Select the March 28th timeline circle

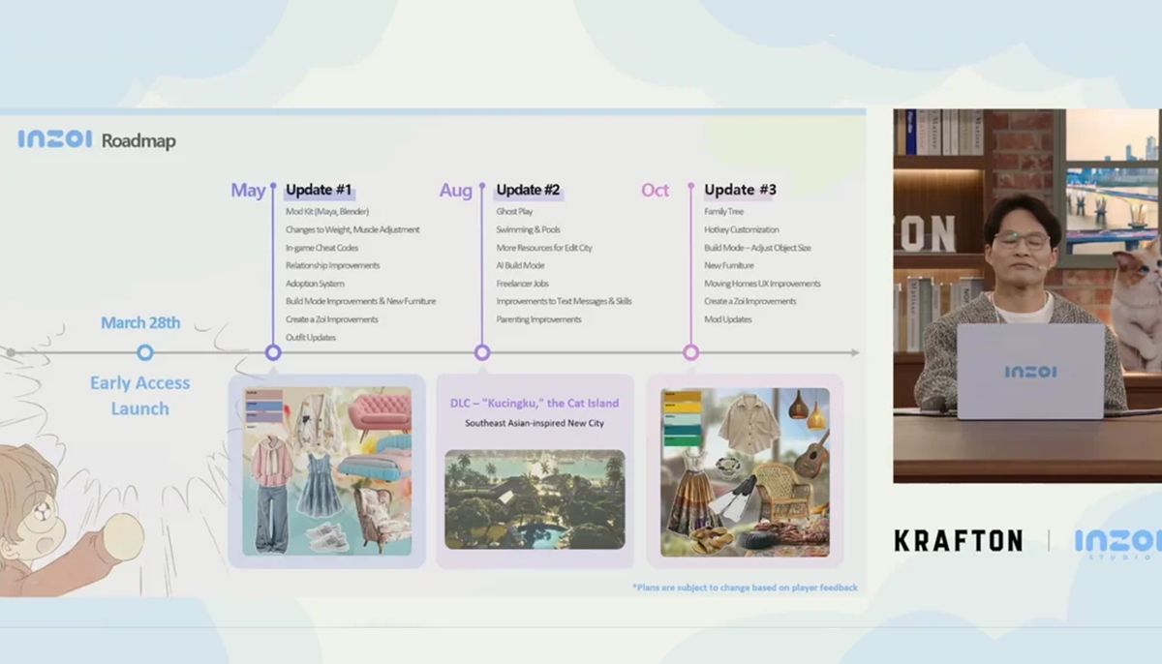point(145,352)
